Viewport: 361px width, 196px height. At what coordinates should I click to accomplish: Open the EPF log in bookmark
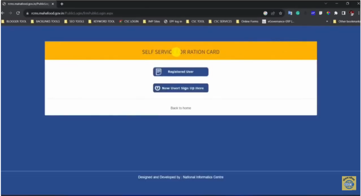(173, 21)
